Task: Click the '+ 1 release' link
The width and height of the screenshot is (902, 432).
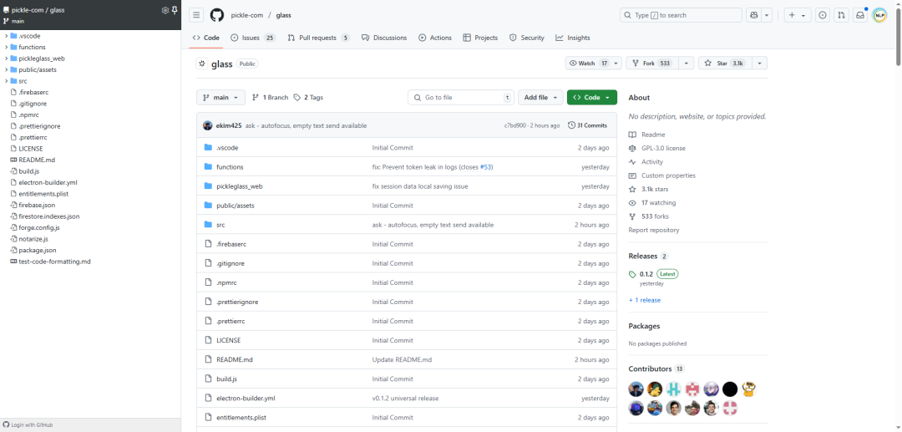Action: (x=644, y=300)
